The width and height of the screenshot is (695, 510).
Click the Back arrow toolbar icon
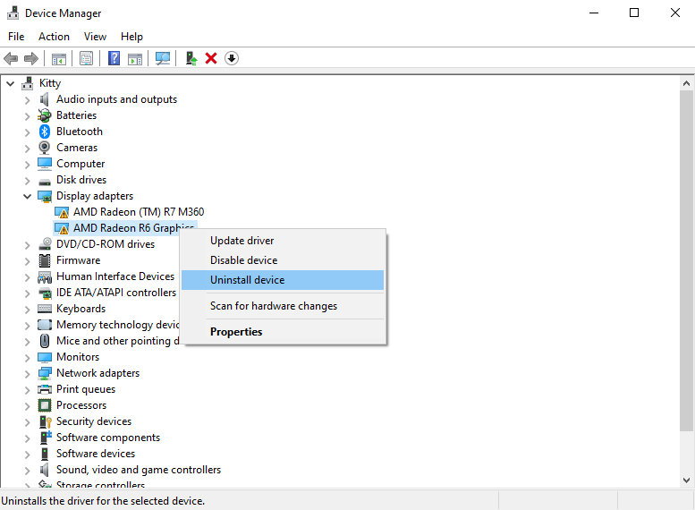[x=11, y=58]
